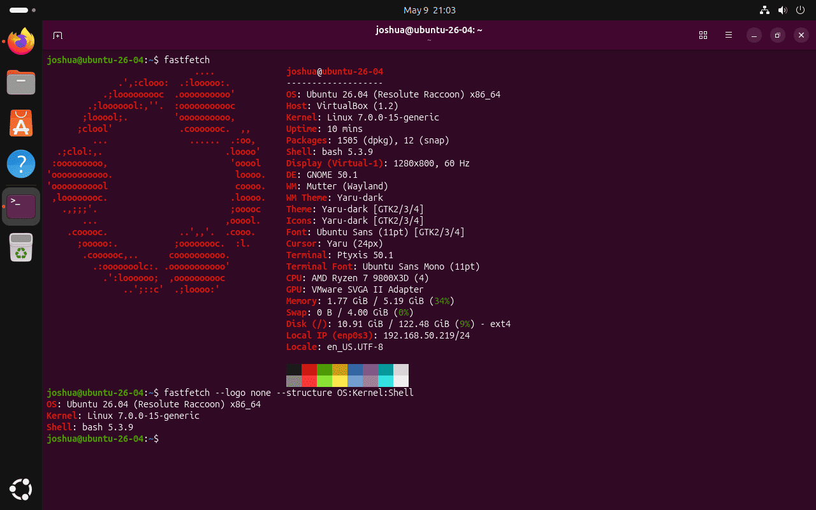Open Help from the dock
The width and height of the screenshot is (816, 510).
click(x=21, y=164)
